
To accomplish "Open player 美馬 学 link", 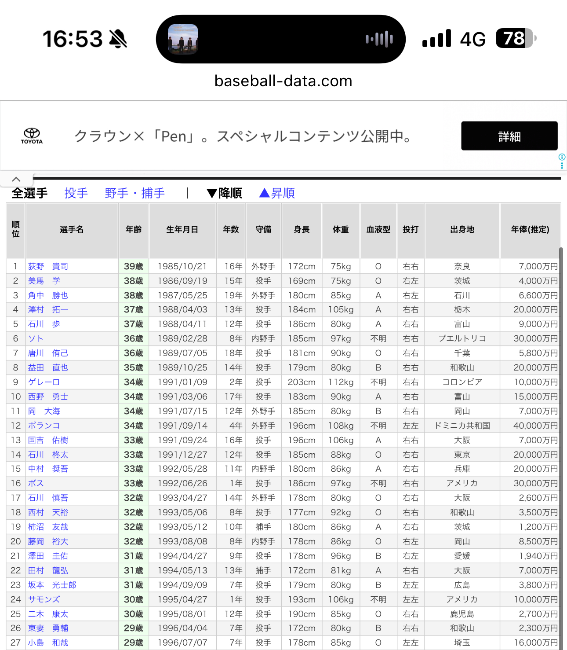I will tap(44, 281).
